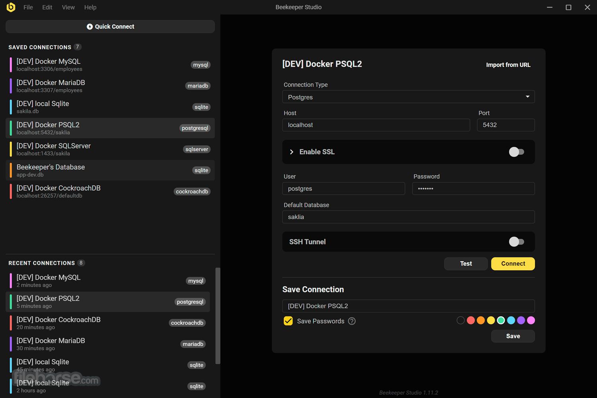Select the red color swatch

click(471, 320)
